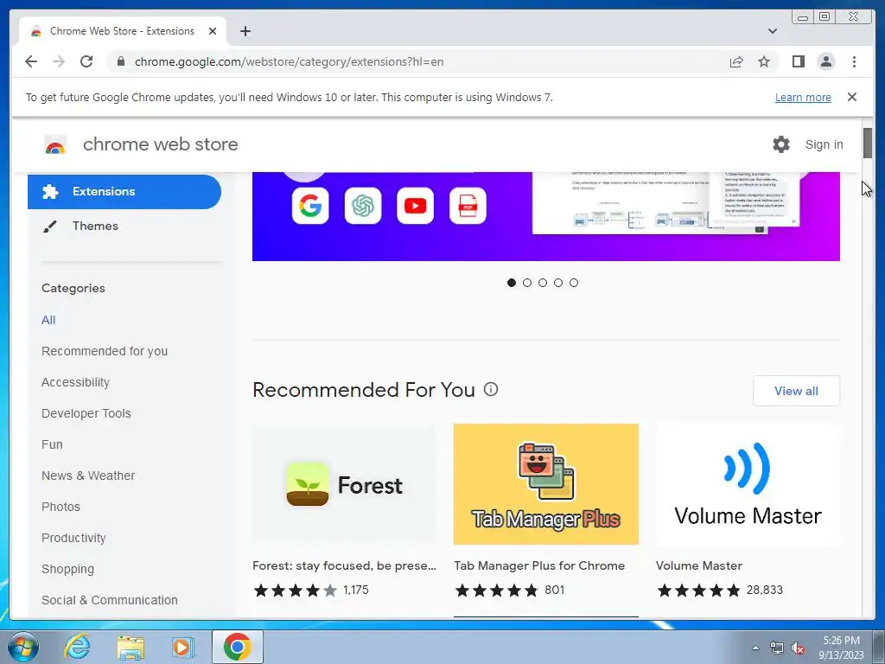Click Volume Master's 28,833 rating count

point(764,590)
